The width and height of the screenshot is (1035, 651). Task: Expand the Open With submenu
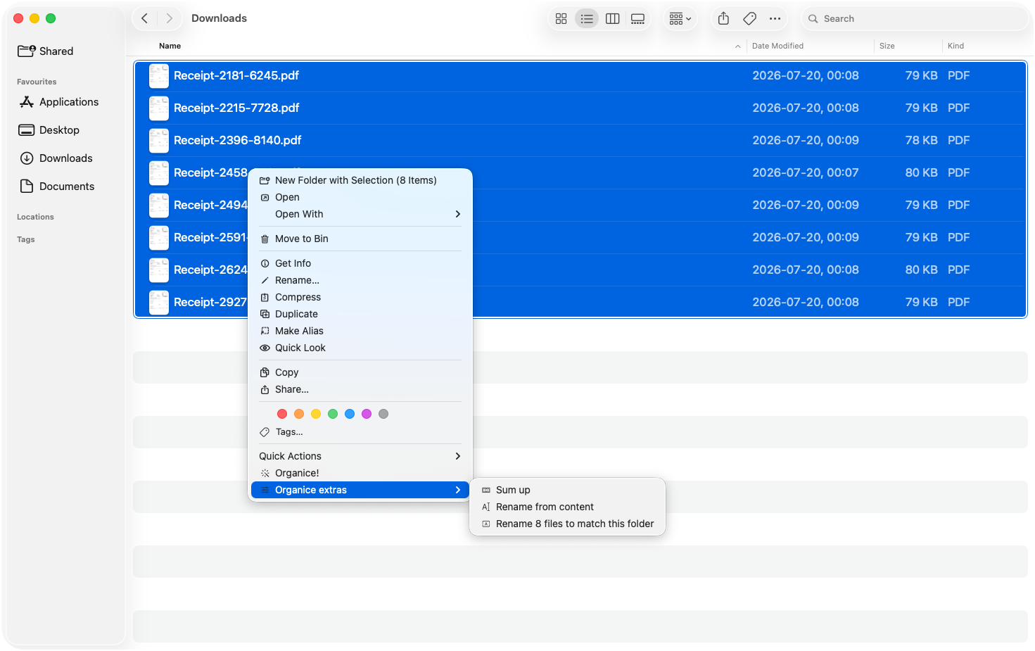[x=360, y=214]
